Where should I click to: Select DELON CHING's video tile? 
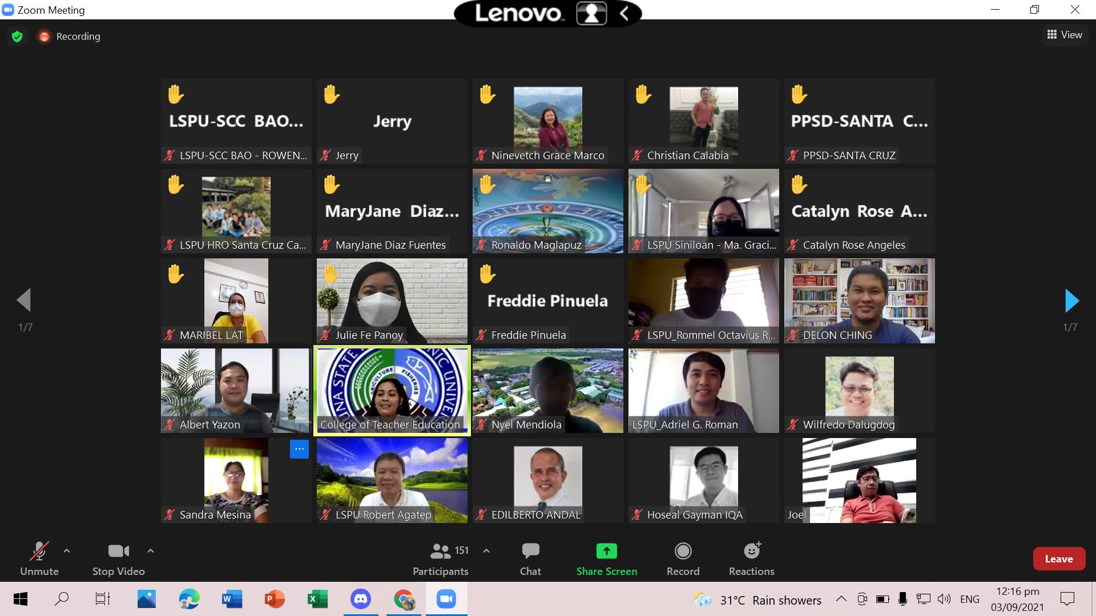859,301
